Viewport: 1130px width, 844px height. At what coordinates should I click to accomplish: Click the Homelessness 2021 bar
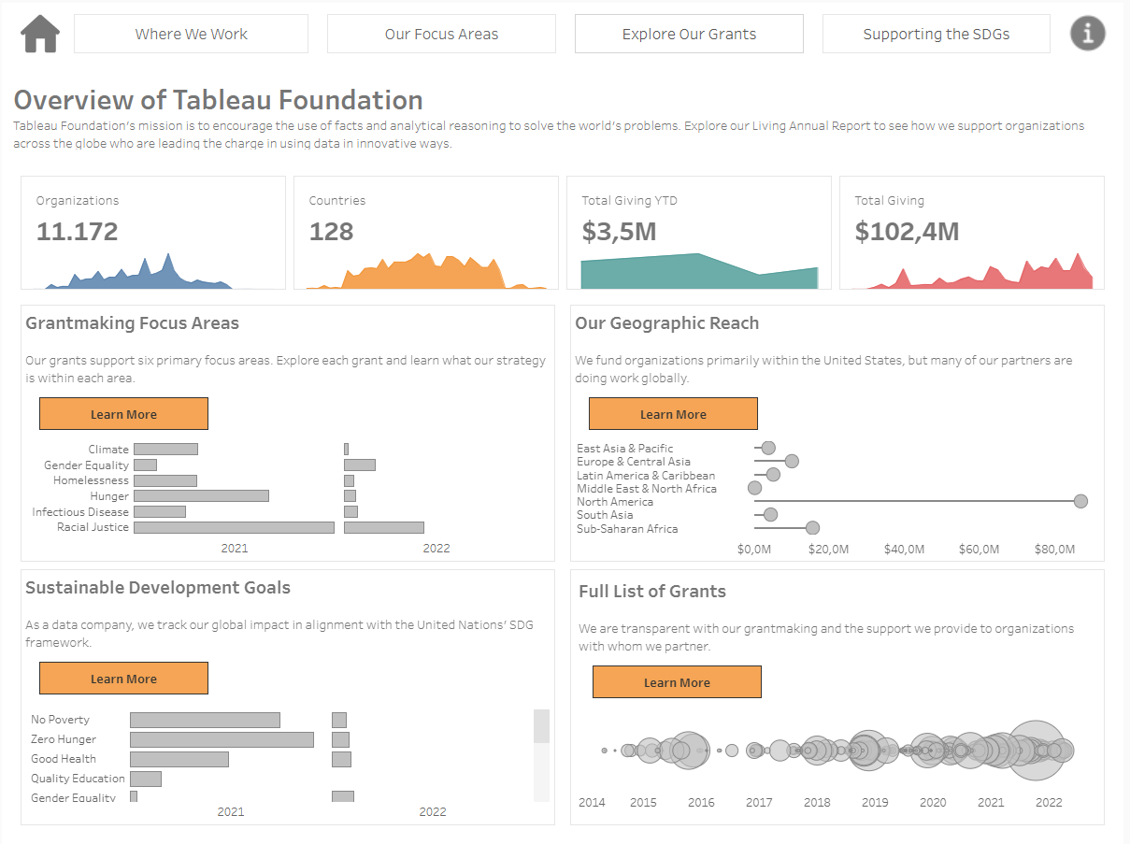[x=165, y=480]
